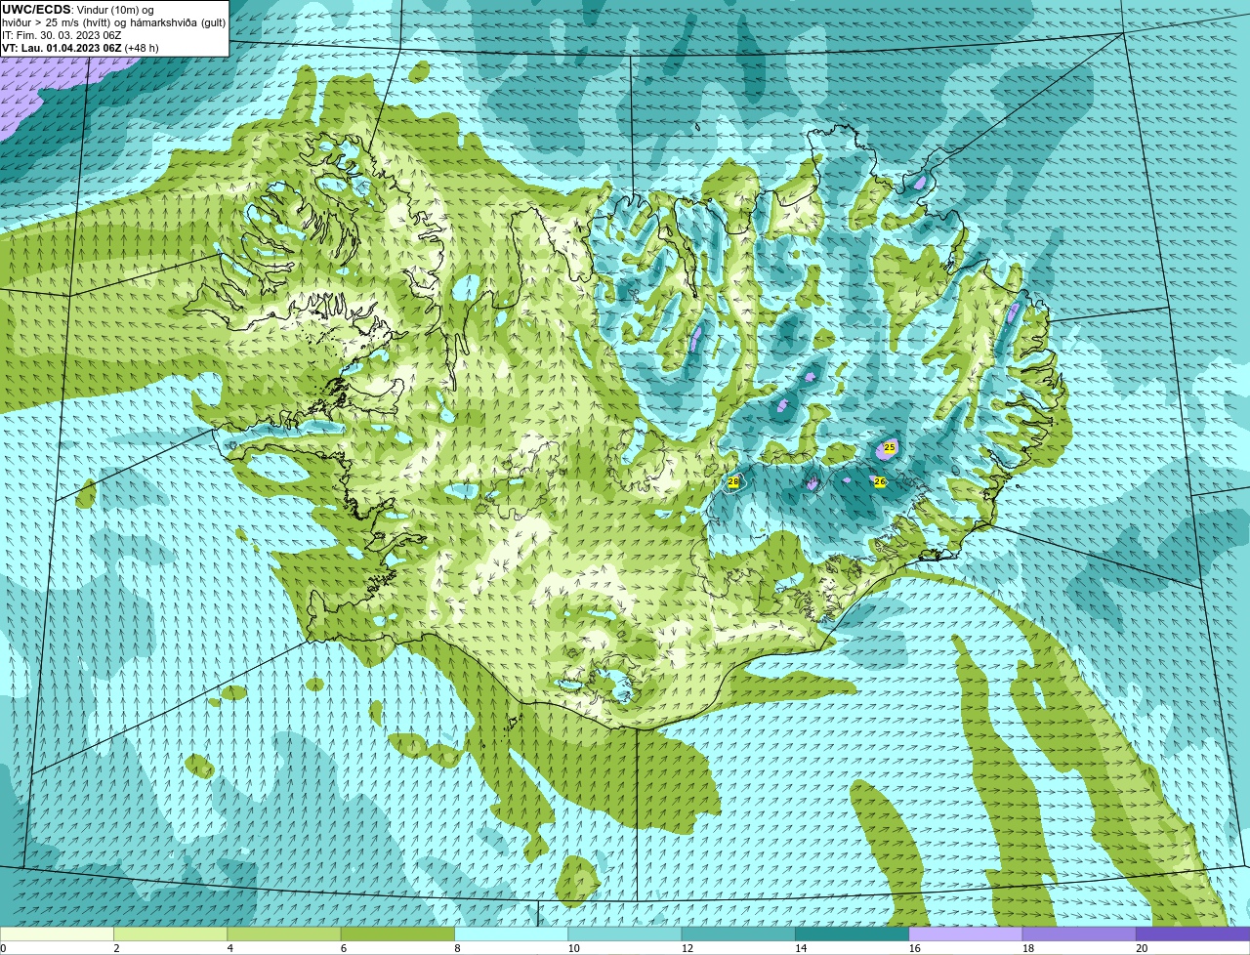Click the palest 0–2 m/s color swatch
1250x955 pixels.
(x=57, y=934)
